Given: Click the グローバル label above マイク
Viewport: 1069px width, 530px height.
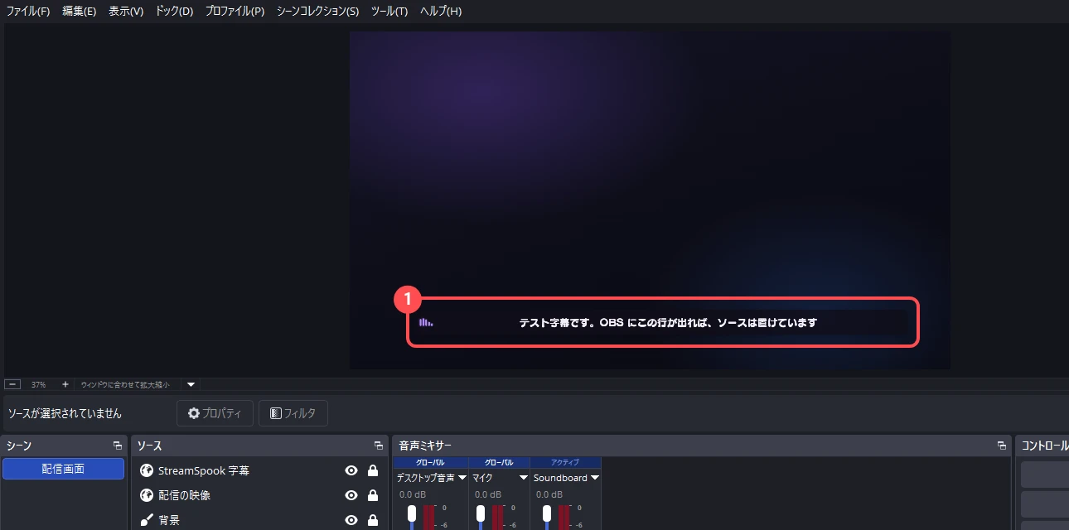Looking at the screenshot, I should (499, 462).
